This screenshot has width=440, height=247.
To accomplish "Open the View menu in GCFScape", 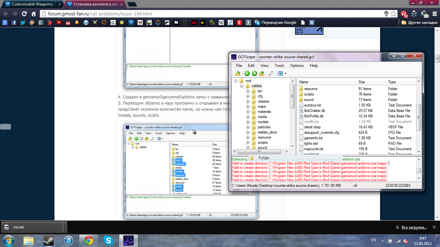I will click(x=264, y=65).
